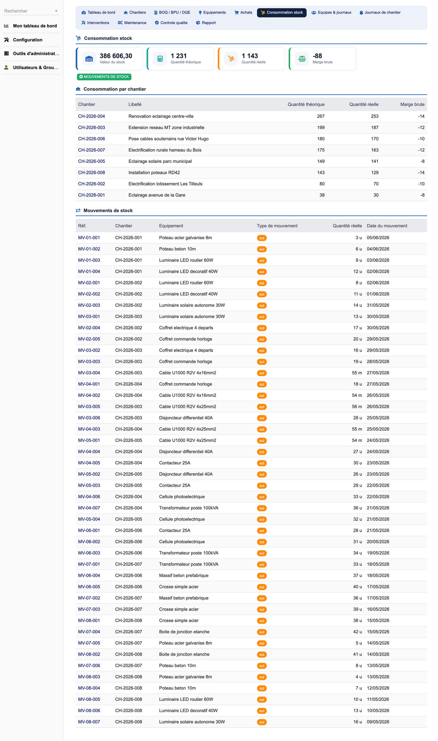Open movement reference MV-08-007
The image size is (438, 741).
(89, 722)
